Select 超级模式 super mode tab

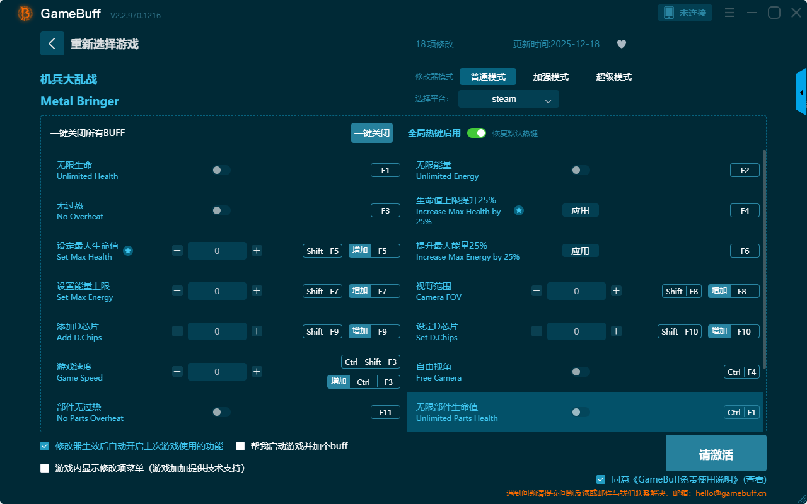pyautogui.click(x=613, y=77)
